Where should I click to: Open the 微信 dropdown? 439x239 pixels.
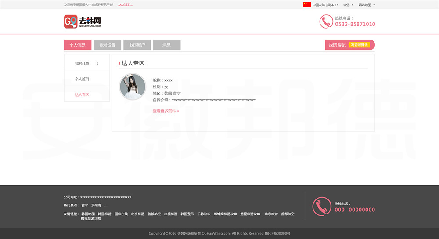click(348, 5)
